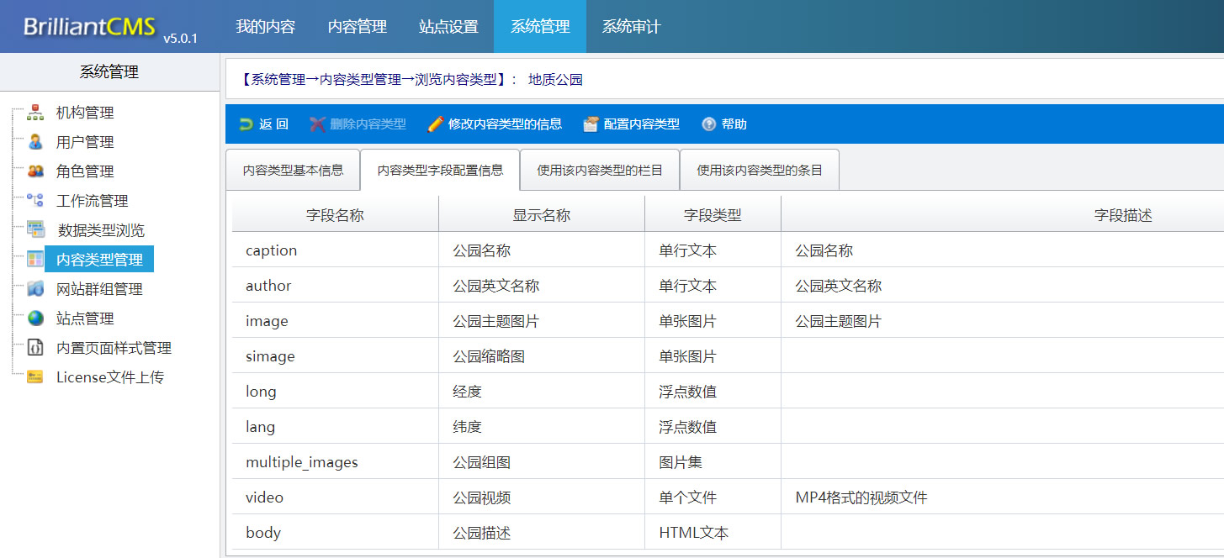Switch to 使用该内容类型的栏目 tab
This screenshot has width=1224, height=558.
[600, 171]
